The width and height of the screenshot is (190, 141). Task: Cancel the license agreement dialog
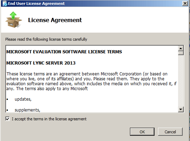click(x=170, y=132)
